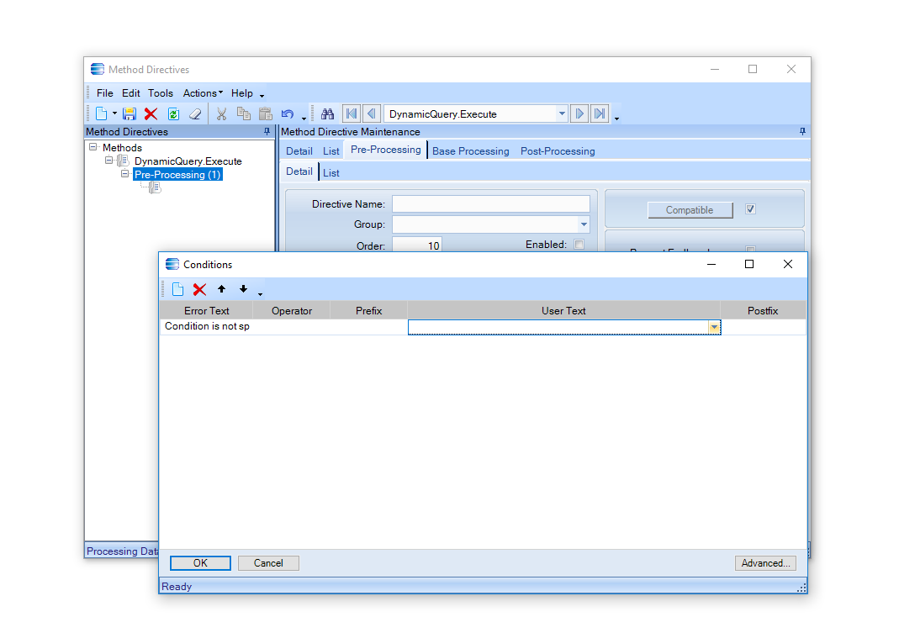Select the Pre-Processing (1) tree item
Screen dimensions: 899x617
(x=177, y=174)
